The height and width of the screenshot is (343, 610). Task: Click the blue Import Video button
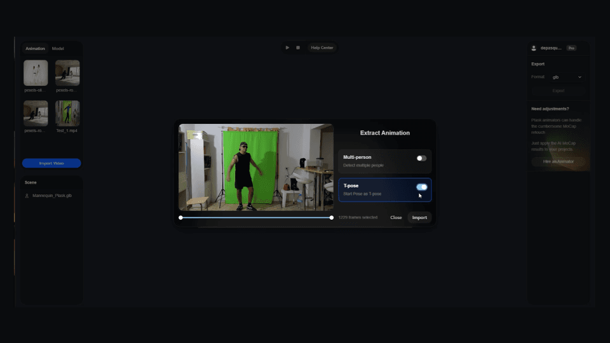pyautogui.click(x=51, y=163)
